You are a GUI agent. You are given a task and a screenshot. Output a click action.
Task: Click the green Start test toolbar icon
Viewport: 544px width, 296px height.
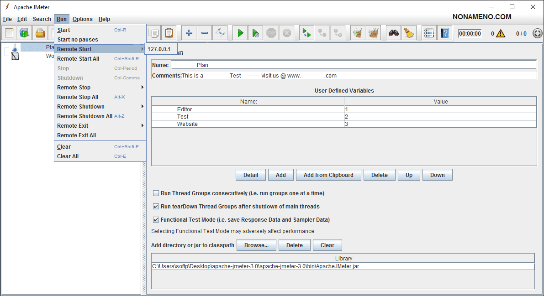(x=240, y=33)
